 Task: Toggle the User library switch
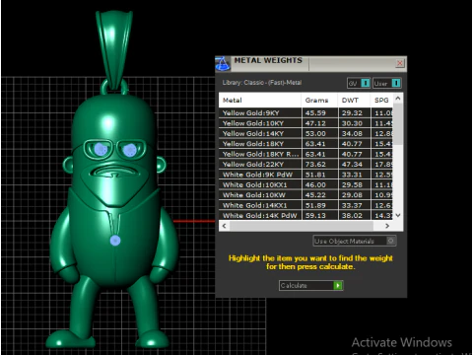click(396, 83)
